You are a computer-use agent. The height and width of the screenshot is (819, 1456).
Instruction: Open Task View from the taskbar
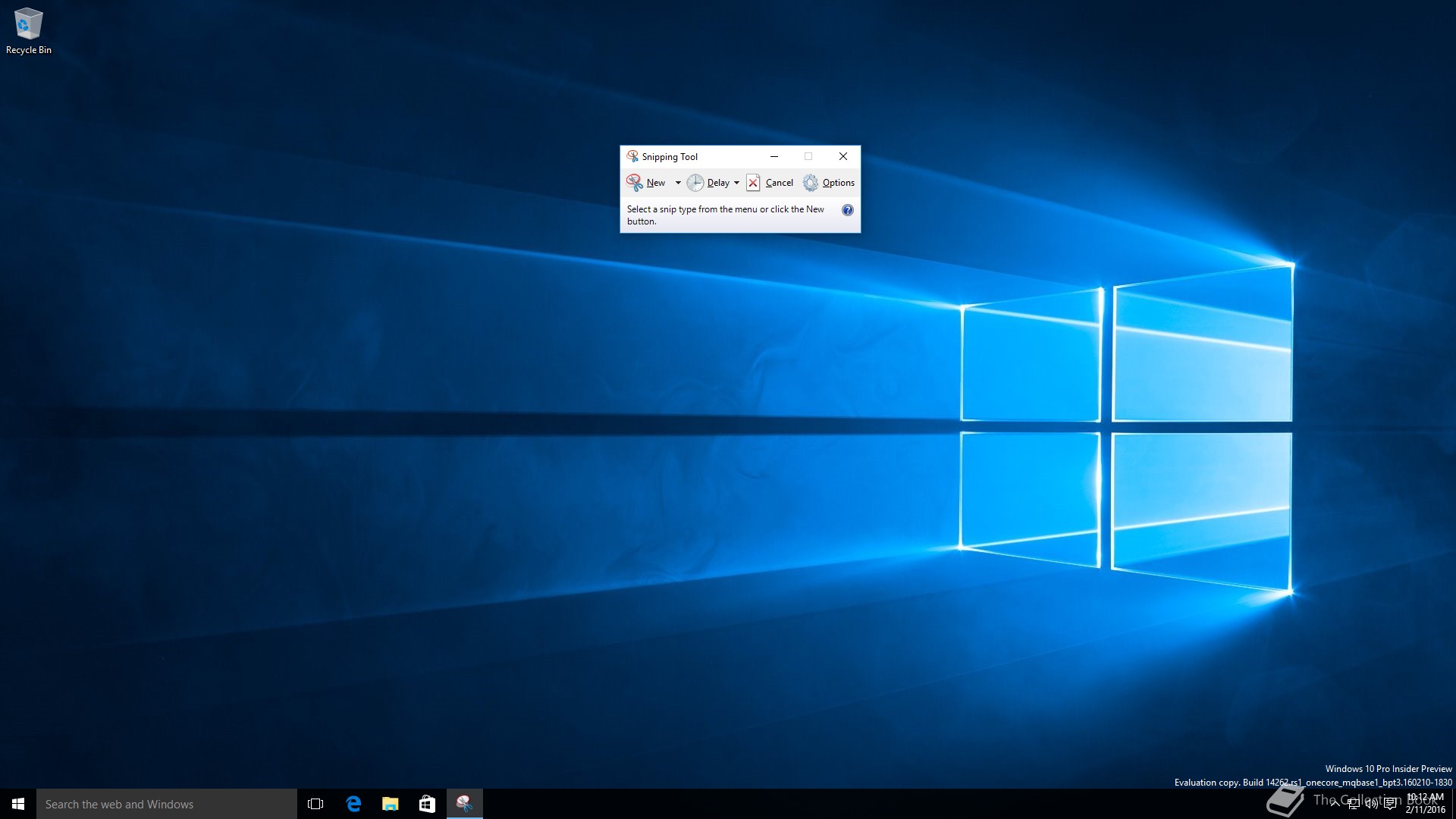tap(315, 804)
